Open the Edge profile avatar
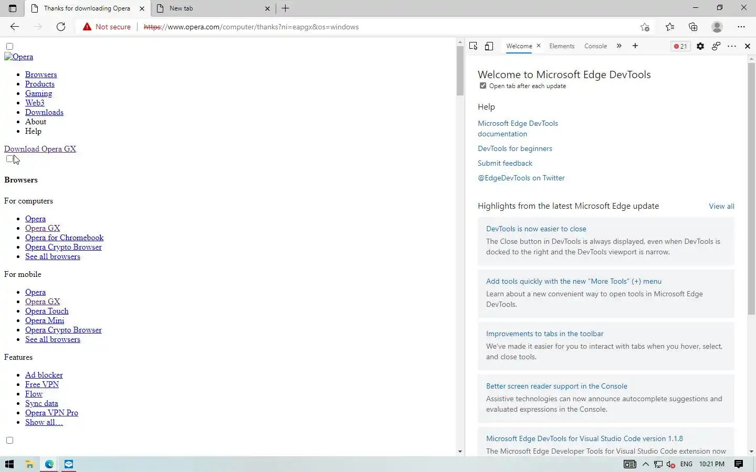Image resolution: width=756 pixels, height=472 pixels. point(717,27)
